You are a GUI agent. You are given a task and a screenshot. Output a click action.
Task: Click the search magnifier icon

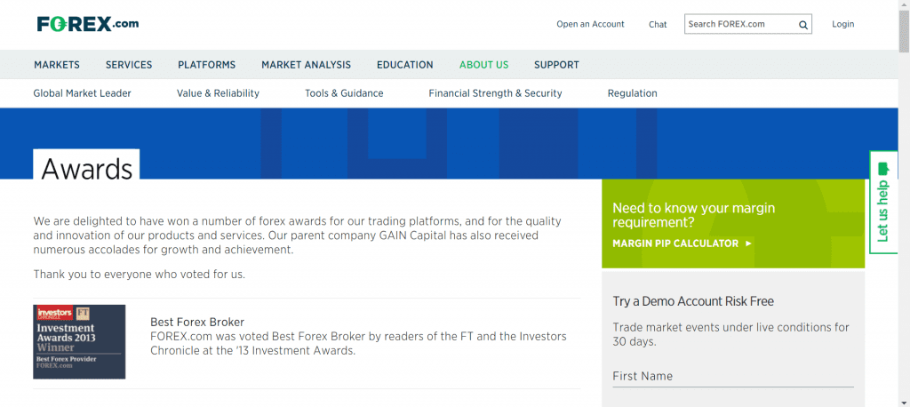click(x=803, y=24)
